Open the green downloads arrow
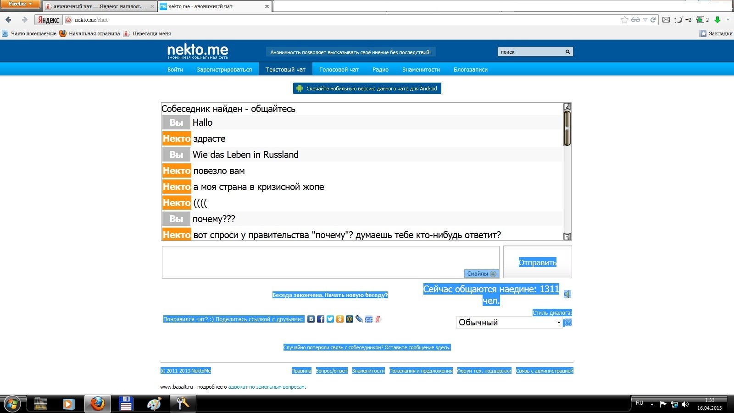Image resolution: width=734 pixels, height=413 pixels. point(717,20)
